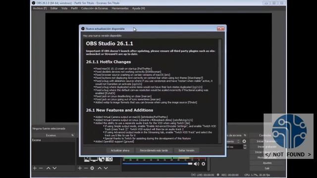Screen dimensions: 317x178
Task: Click the Ninguna fuente seleccionada label
Action: coord(49,129)
